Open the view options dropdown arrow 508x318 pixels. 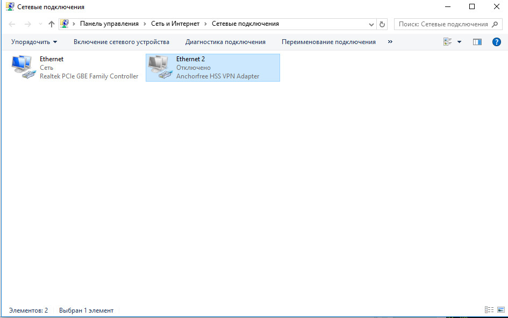coord(460,42)
